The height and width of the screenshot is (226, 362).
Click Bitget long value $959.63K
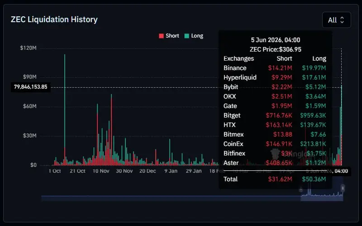coord(313,115)
